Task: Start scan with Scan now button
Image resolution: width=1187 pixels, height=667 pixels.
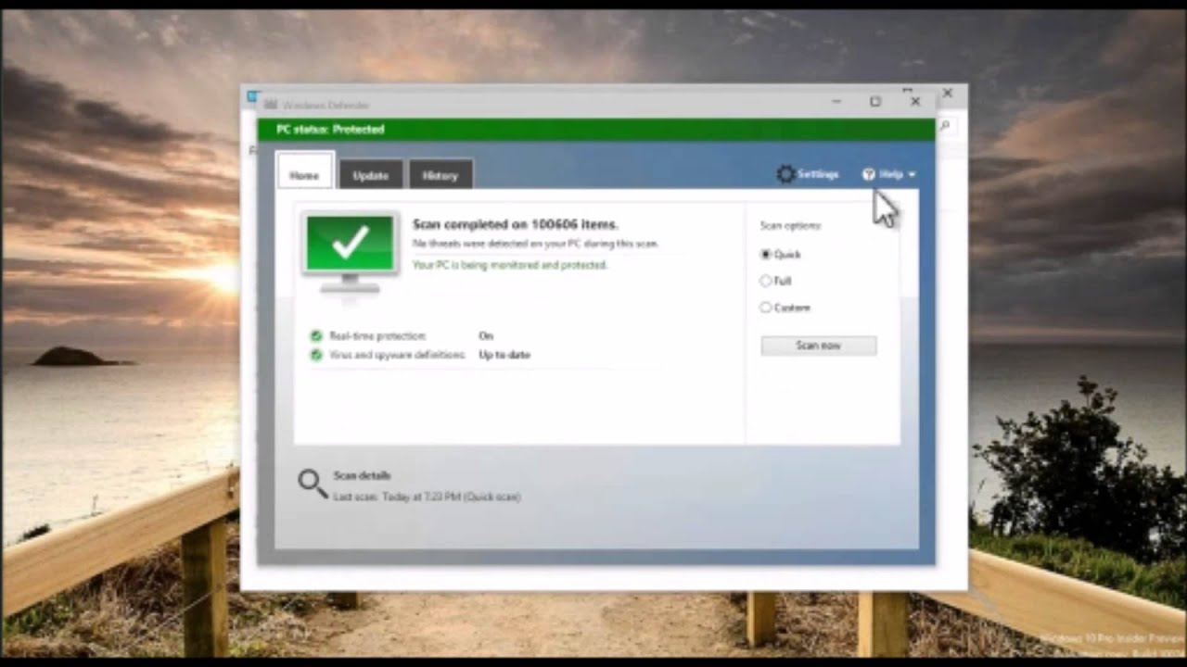Action: [818, 346]
